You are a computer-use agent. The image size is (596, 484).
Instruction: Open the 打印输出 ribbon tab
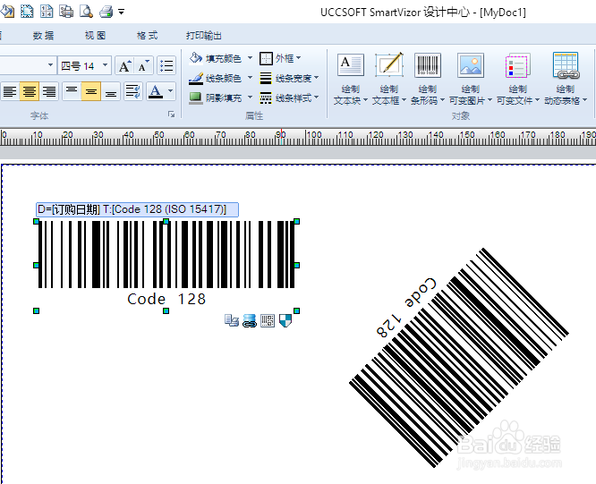(204, 36)
